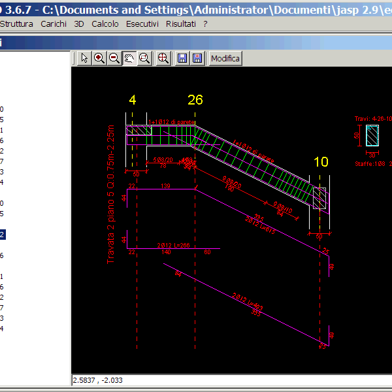Click the rebar label '2Ø12 L=403'
The image size is (392, 392).
tap(248, 301)
